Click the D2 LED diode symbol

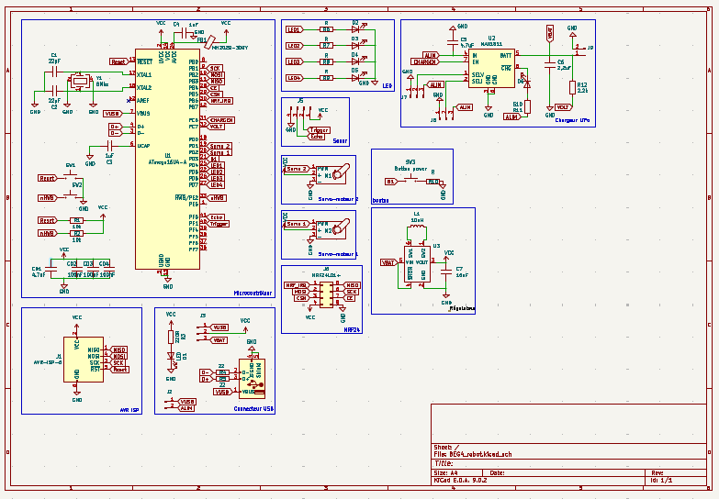click(354, 28)
